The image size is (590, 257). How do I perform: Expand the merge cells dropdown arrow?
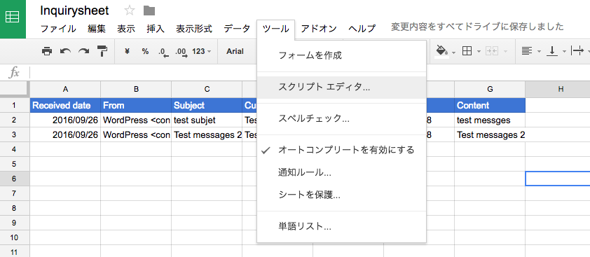(x=505, y=52)
